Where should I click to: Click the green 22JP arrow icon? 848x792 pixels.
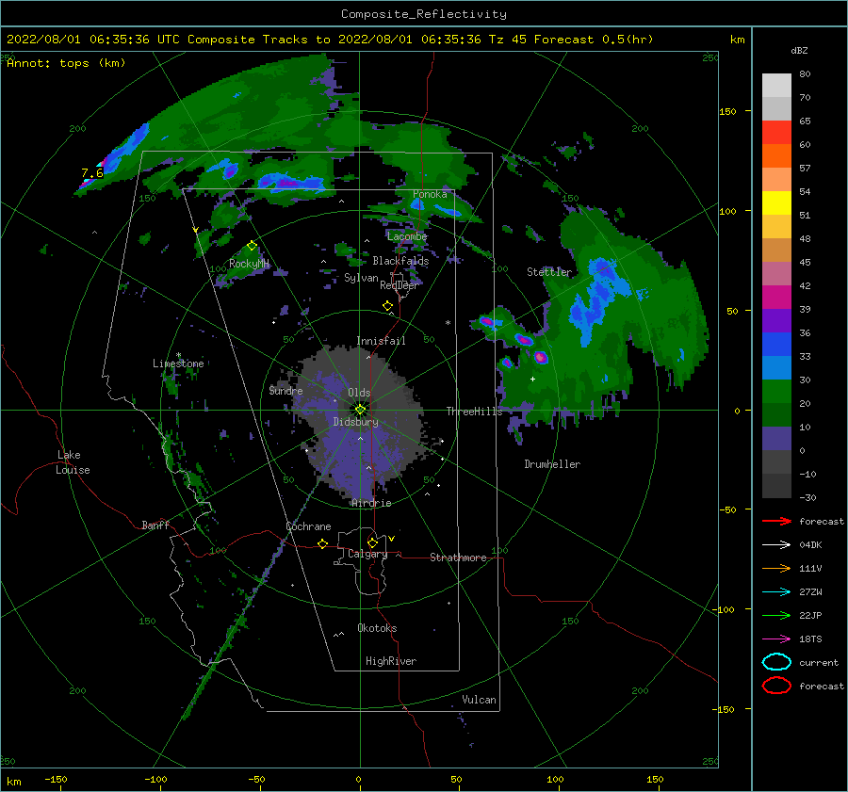tap(776, 615)
